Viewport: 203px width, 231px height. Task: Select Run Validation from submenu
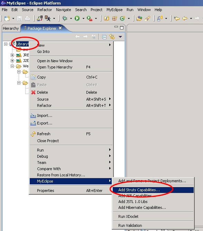pos(153,225)
